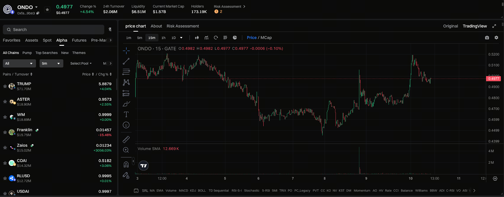Image resolution: width=504 pixels, height=197 pixels.
Task: Expand chart to fullscreen
Action: [494, 26]
